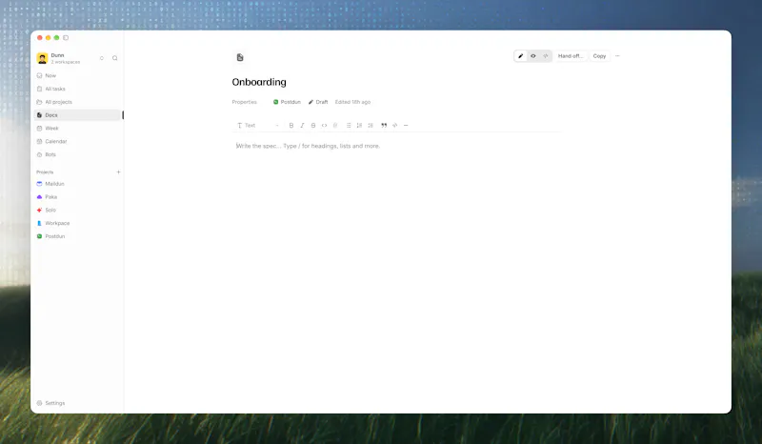Image resolution: width=762 pixels, height=444 pixels.
Task: Open the Calendar view
Action: click(x=77, y=141)
